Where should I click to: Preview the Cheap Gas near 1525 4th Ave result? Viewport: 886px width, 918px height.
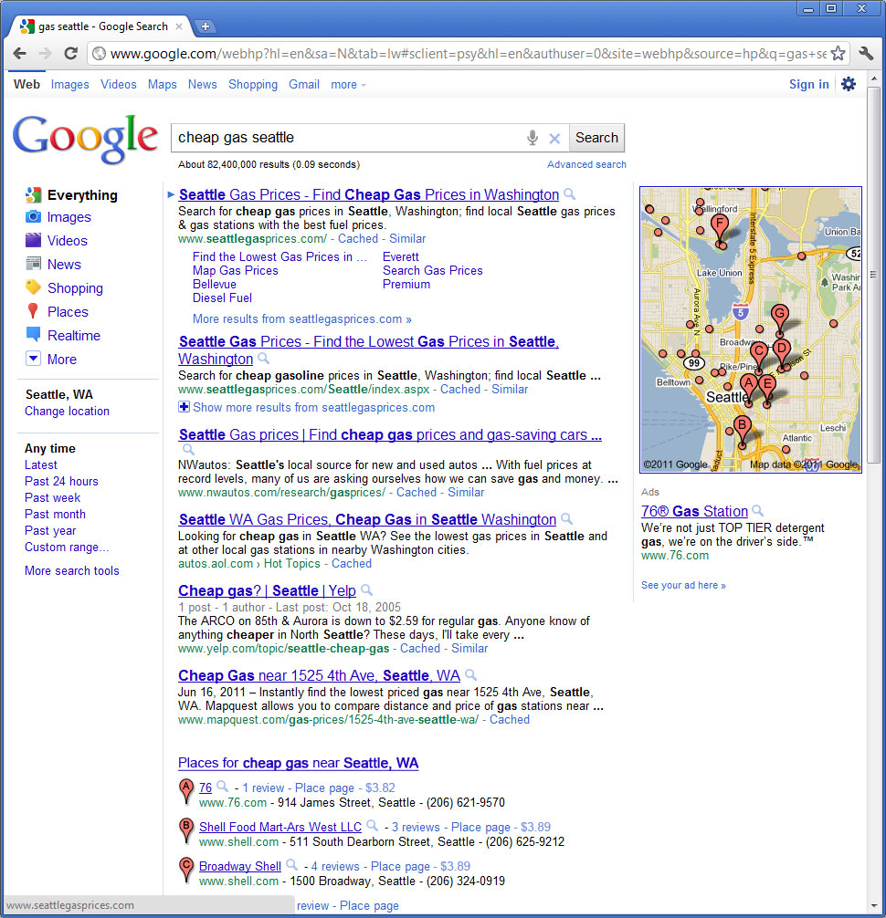[x=470, y=675]
